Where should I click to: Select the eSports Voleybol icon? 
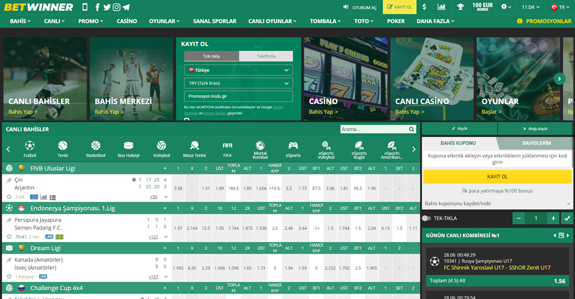pos(326,149)
